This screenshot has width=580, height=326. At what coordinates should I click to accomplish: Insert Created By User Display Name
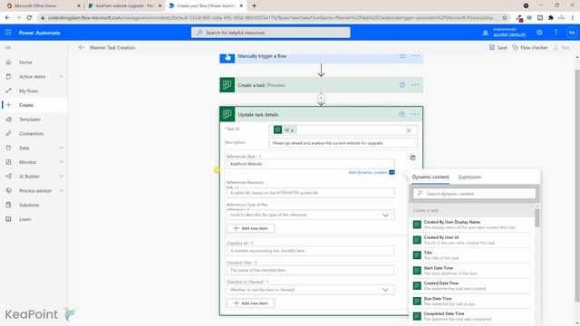(x=471, y=225)
